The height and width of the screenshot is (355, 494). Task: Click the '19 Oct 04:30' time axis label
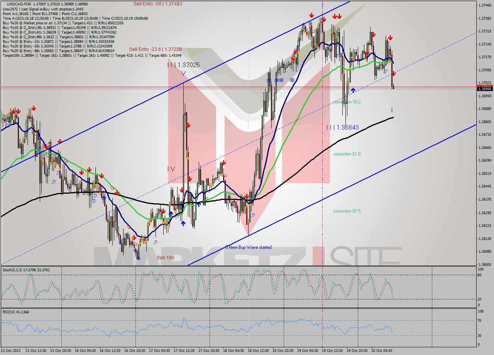[x=308, y=351]
